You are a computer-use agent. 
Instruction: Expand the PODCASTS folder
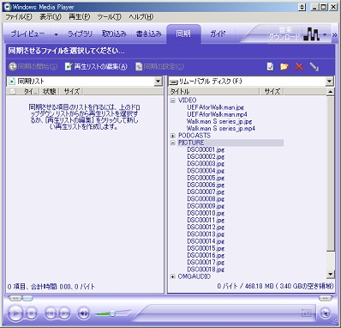pyautogui.click(x=172, y=136)
